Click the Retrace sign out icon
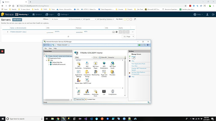The width and height of the screenshot is (216, 121). [213, 14]
